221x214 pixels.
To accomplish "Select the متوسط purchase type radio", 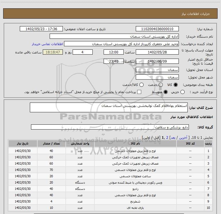I will point(166,92).
